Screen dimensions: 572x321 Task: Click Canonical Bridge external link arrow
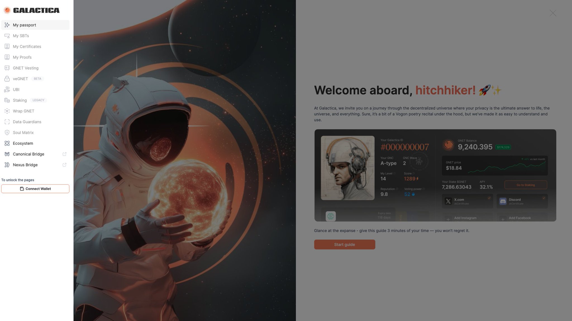click(x=65, y=154)
